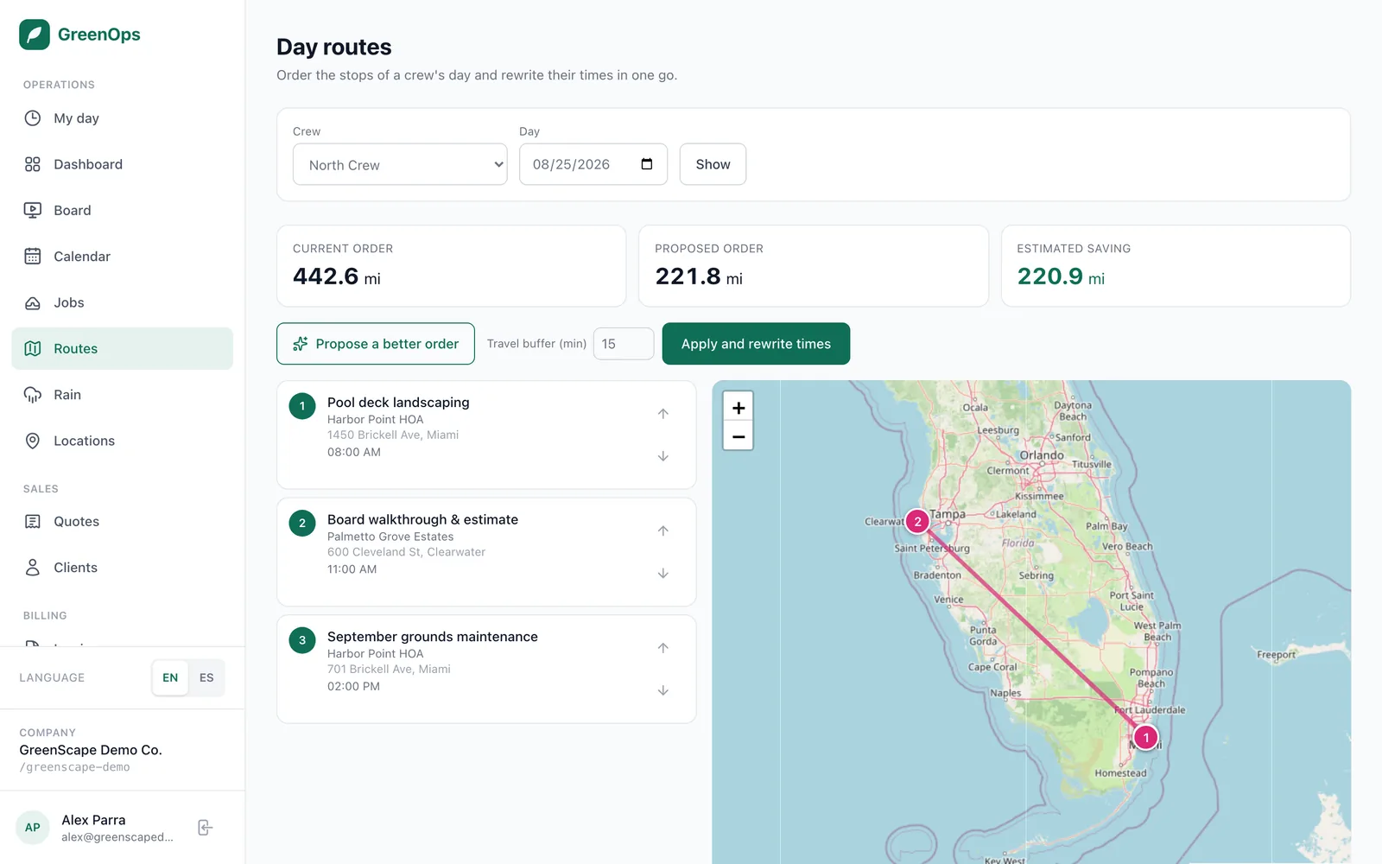Screen dimensions: 1382x864
Task: Go to My day page
Action: 122,118
